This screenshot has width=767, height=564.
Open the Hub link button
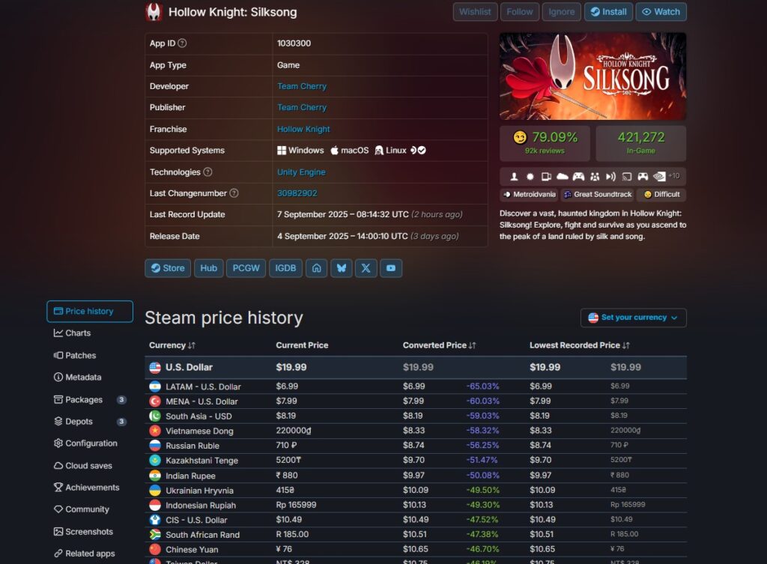click(x=208, y=268)
